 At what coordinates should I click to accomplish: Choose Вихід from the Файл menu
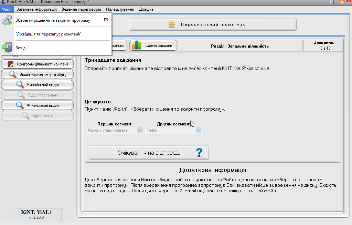(56, 48)
